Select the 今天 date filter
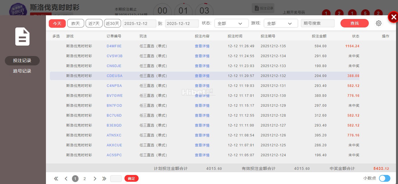Image resolution: width=398 pixels, height=184 pixels. point(57,23)
